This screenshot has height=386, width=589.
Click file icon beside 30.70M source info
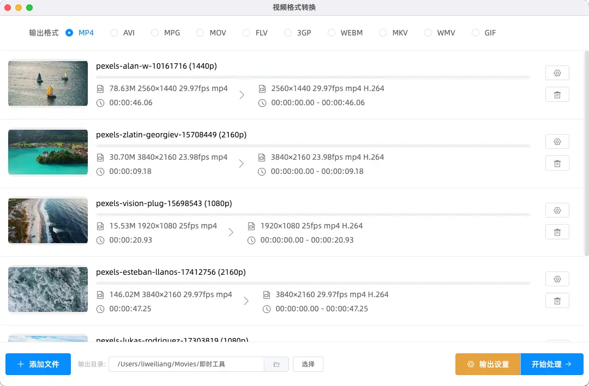pyautogui.click(x=100, y=158)
